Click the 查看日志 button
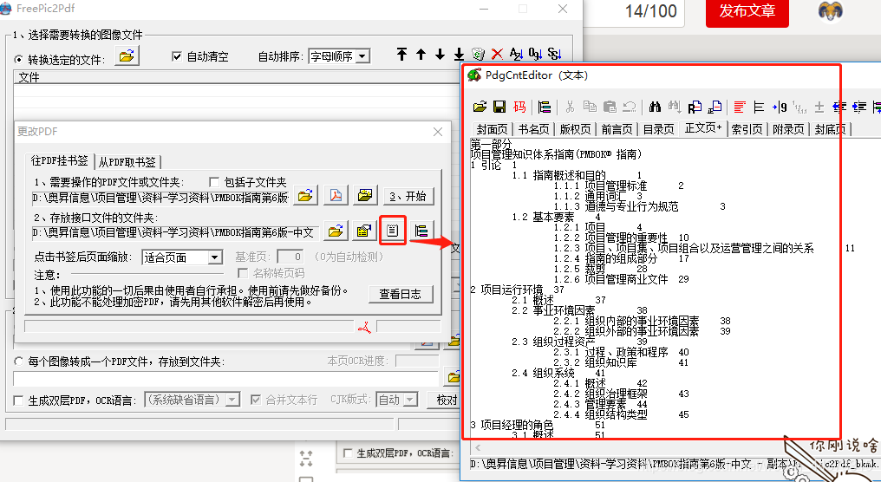881x482 pixels. click(x=400, y=294)
